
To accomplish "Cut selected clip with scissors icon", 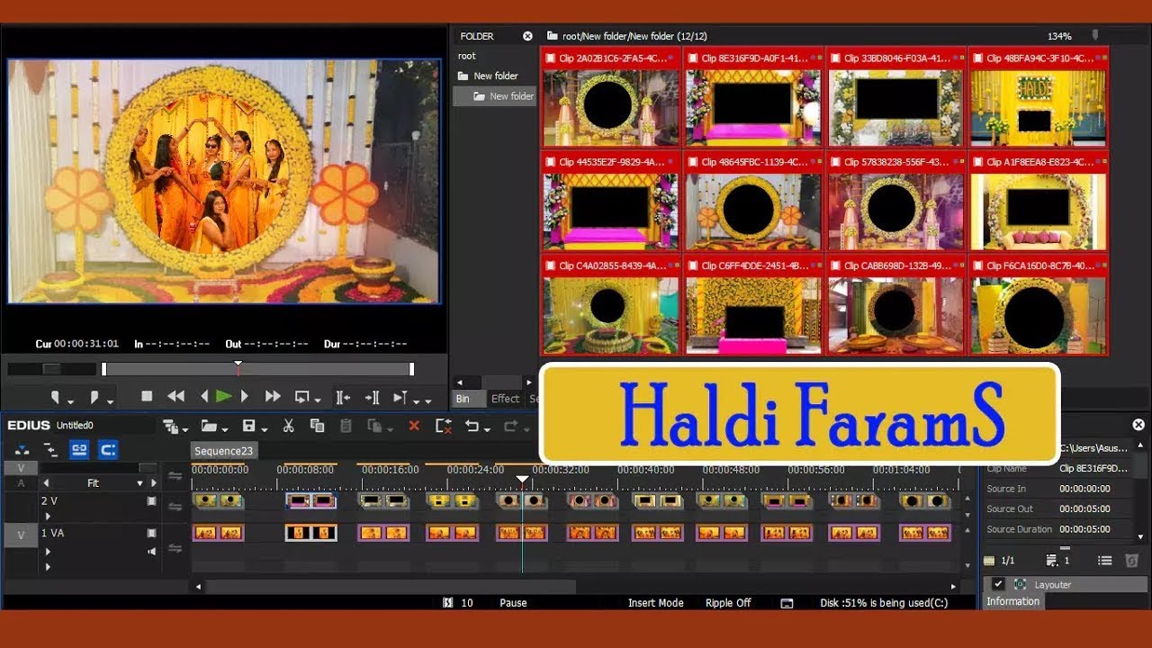I will point(289,427).
